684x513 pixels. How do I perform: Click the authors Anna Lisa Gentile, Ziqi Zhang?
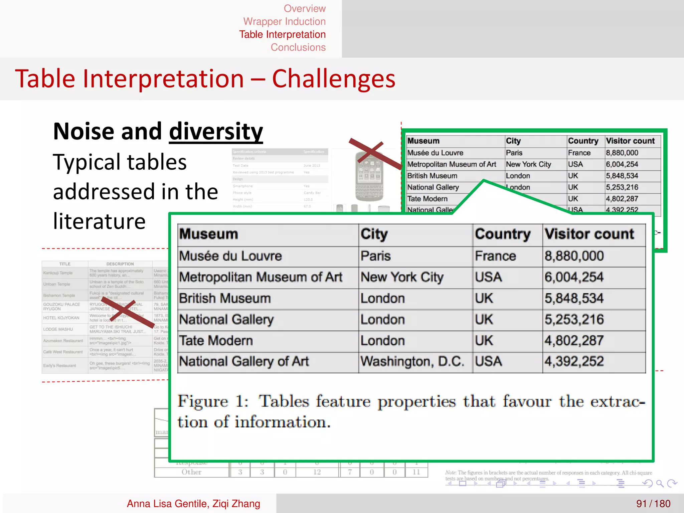coord(193,504)
